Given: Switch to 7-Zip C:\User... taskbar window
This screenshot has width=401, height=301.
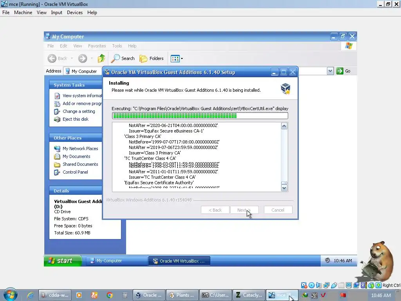Looking at the screenshot, I should pos(216,295).
